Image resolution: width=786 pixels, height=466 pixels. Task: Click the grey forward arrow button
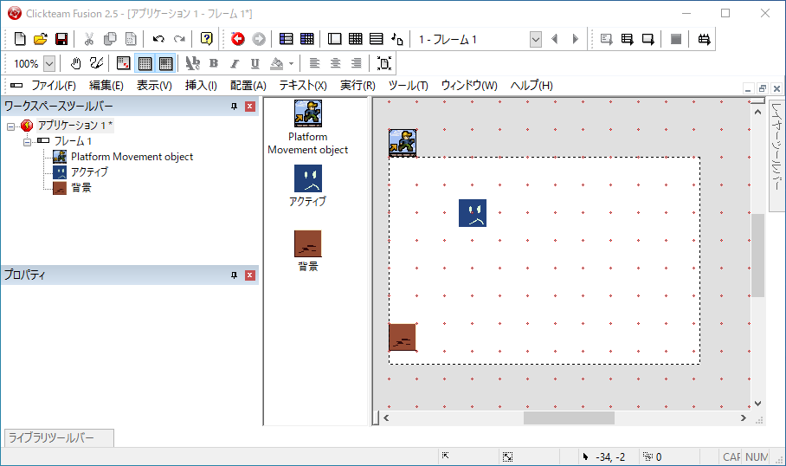(259, 39)
